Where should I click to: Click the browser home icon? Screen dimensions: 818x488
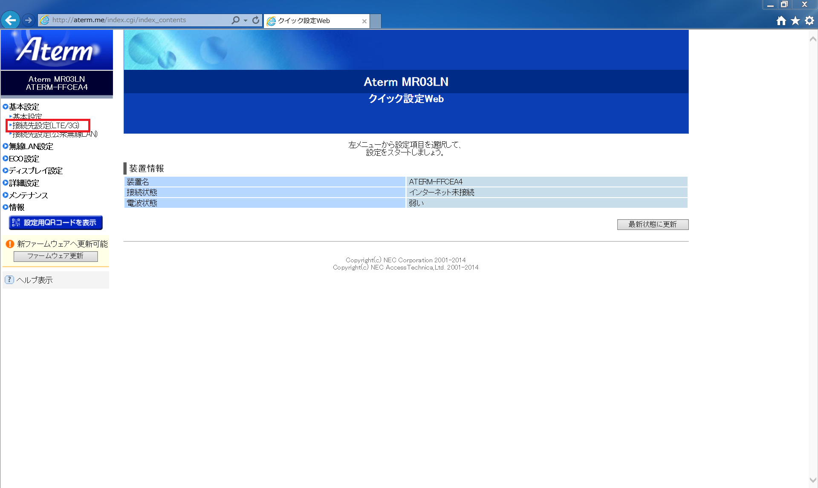781,20
